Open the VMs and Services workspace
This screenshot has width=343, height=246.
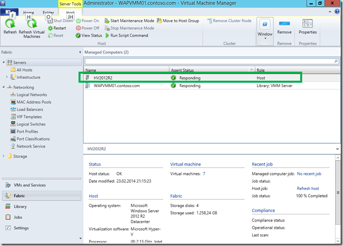tap(42, 185)
